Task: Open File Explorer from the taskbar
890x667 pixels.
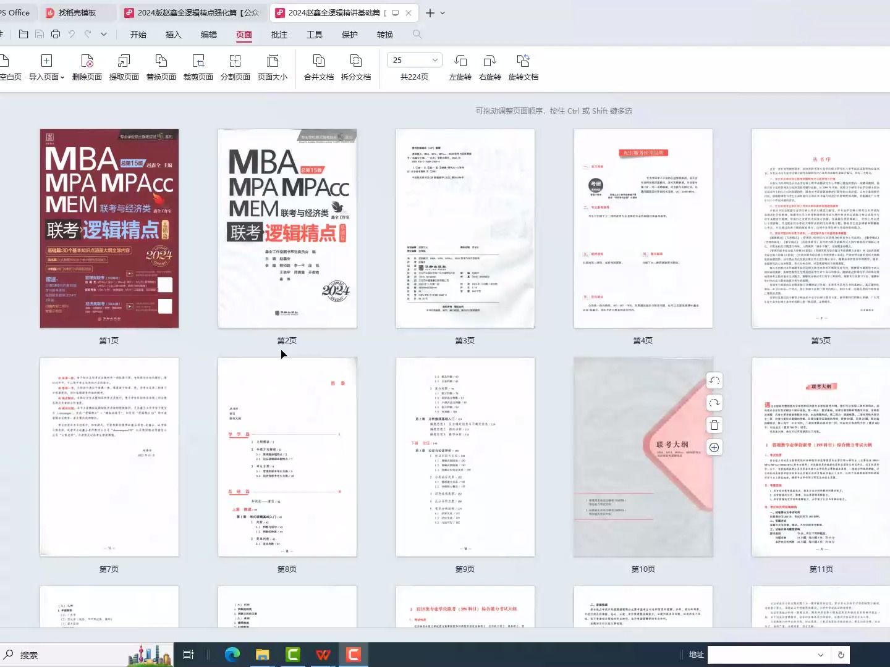Action: click(263, 655)
